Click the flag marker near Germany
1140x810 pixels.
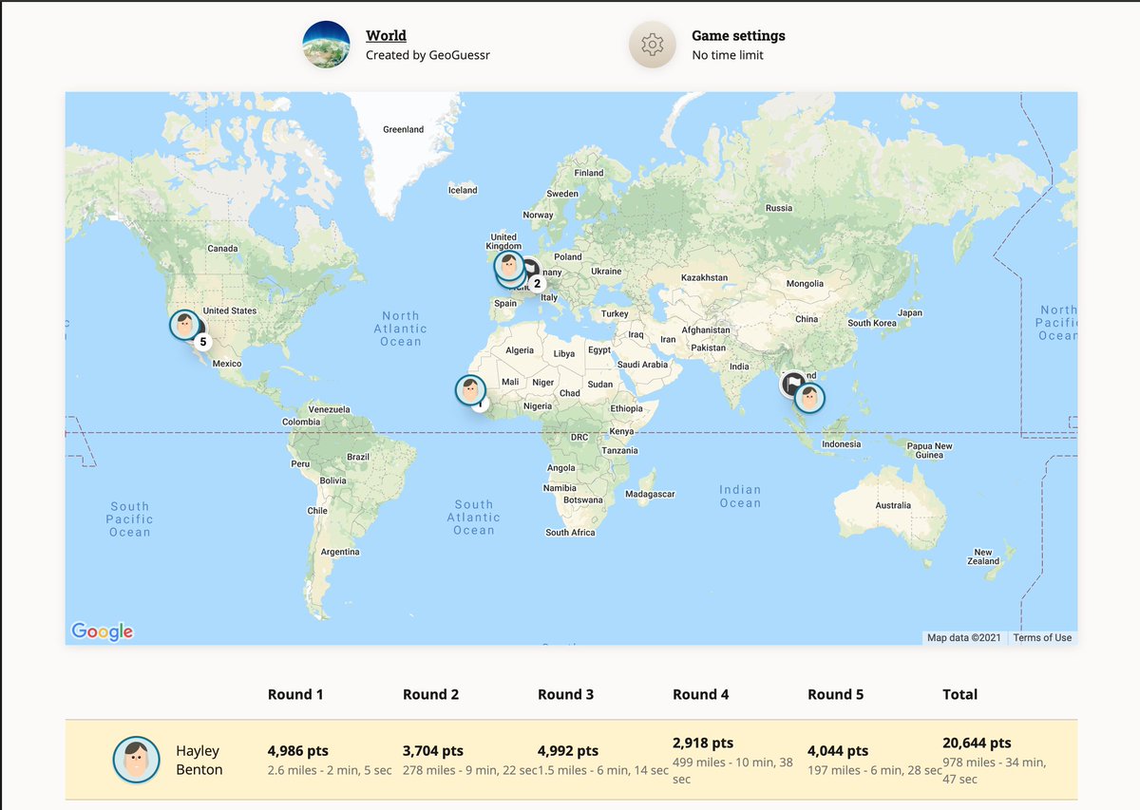point(530,270)
